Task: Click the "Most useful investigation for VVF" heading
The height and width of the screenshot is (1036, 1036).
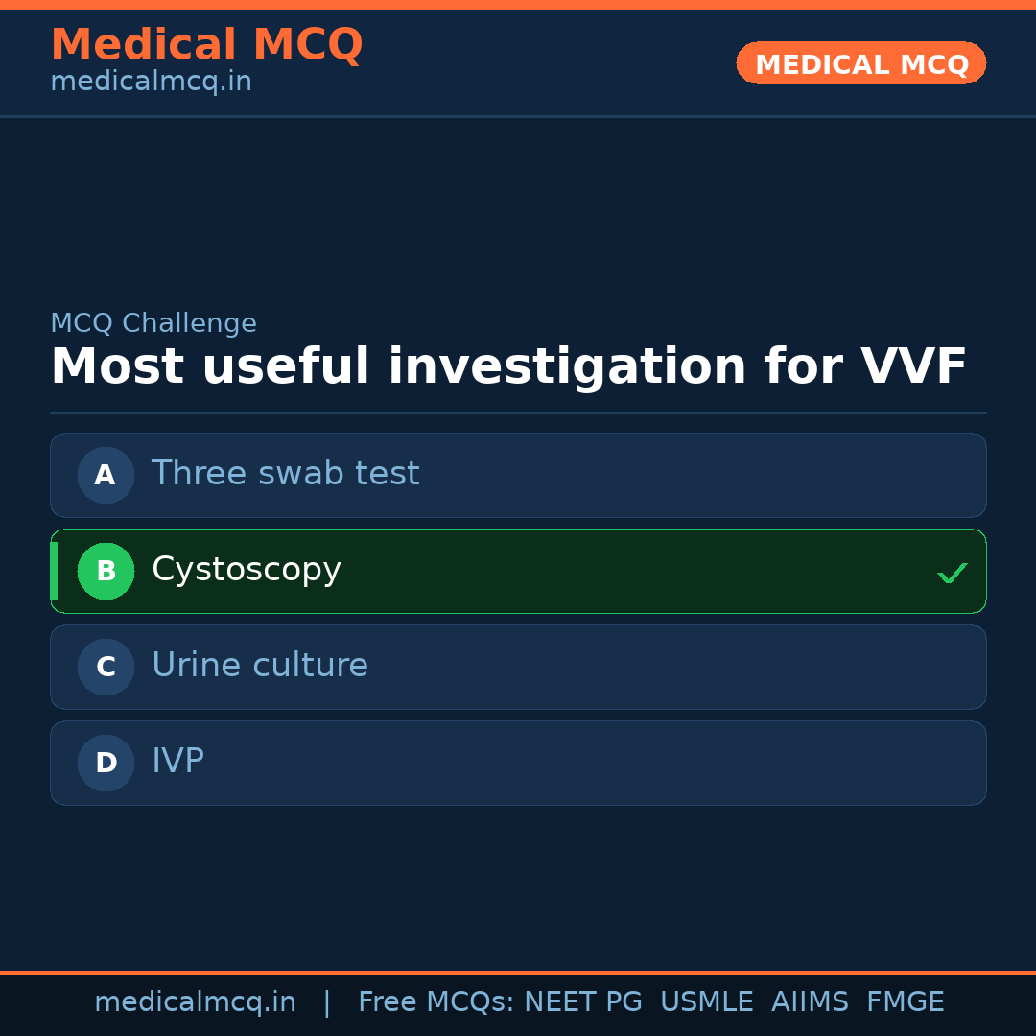Action: pos(508,367)
